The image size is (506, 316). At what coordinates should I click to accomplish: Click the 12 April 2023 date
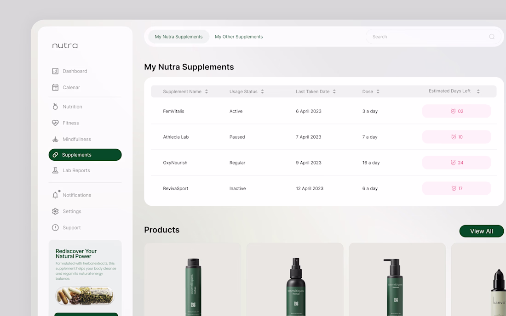tap(310, 188)
